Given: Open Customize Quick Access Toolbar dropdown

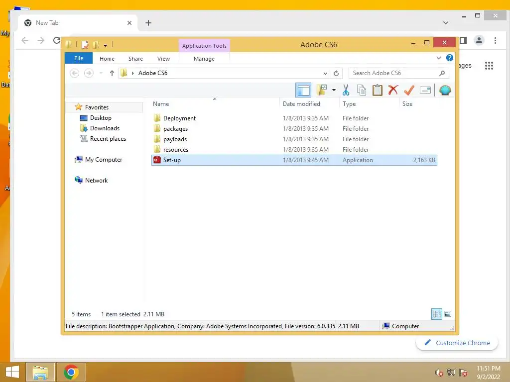Looking at the screenshot, I should coord(106,45).
